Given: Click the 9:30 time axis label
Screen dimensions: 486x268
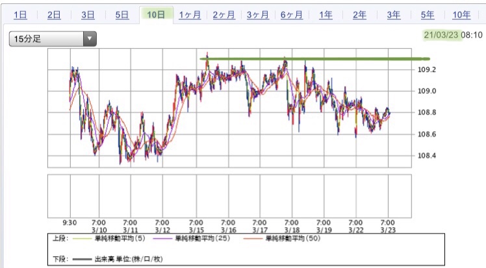Looking at the screenshot, I should point(70,223).
